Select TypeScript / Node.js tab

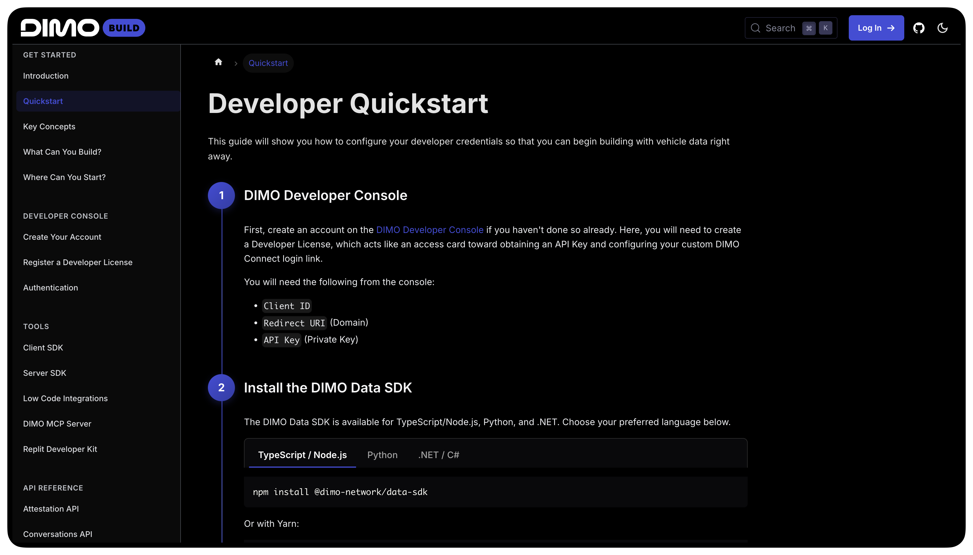click(x=302, y=455)
